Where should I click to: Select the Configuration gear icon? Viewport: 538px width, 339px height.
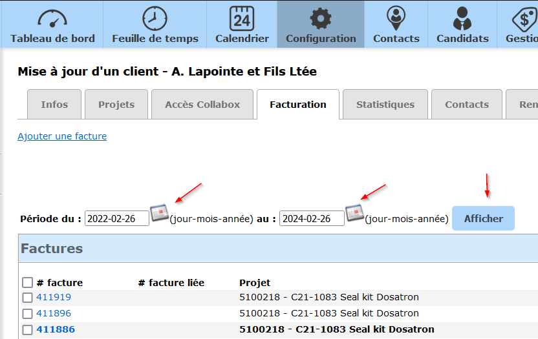pos(321,17)
